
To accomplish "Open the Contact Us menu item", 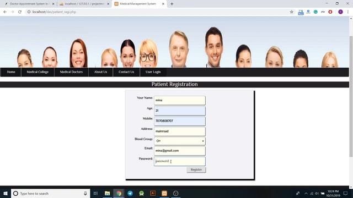I will click(126, 72).
